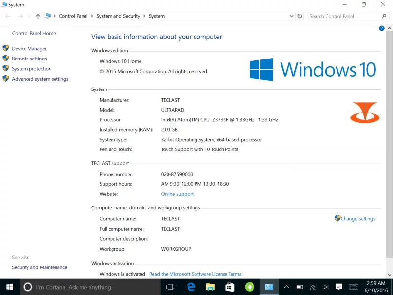Screen dimensions: 393x295
Task: Click Control Panel in the breadcrumb
Action: coord(73,16)
